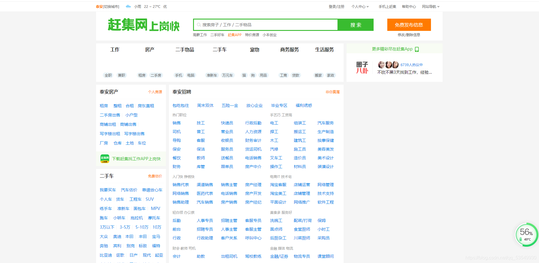The height and width of the screenshot is (263, 539).
Task: Open 修改/删除信息 link
Action: pyautogui.click(x=409, y=35)
